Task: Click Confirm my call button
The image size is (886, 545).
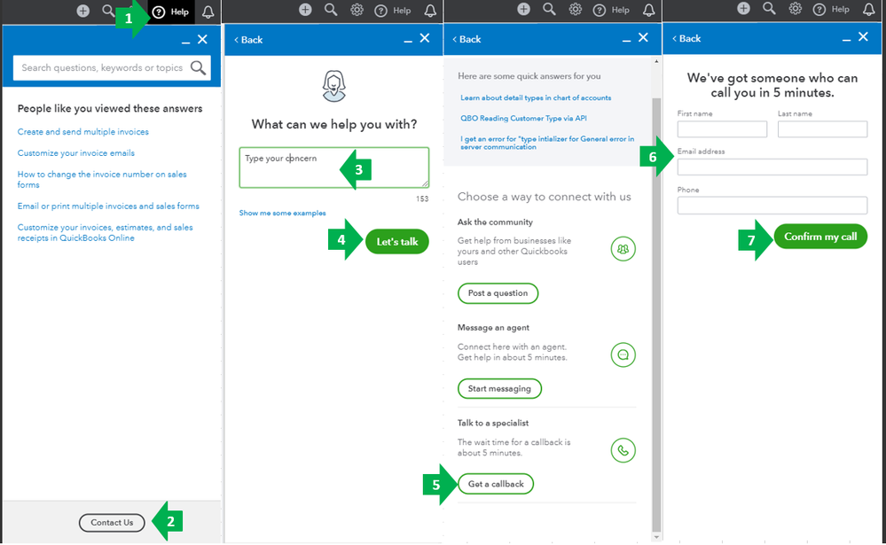Action: [x=820, y=237]
